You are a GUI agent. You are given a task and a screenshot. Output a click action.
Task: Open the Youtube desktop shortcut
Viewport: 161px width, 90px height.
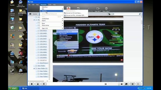coord(12,3)
